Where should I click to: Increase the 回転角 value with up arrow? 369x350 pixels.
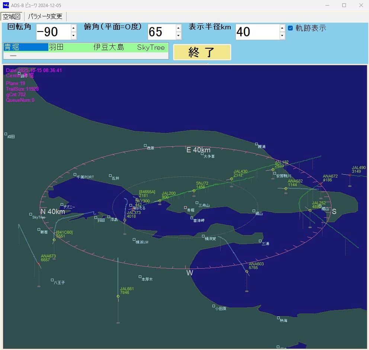click(74, 28)
